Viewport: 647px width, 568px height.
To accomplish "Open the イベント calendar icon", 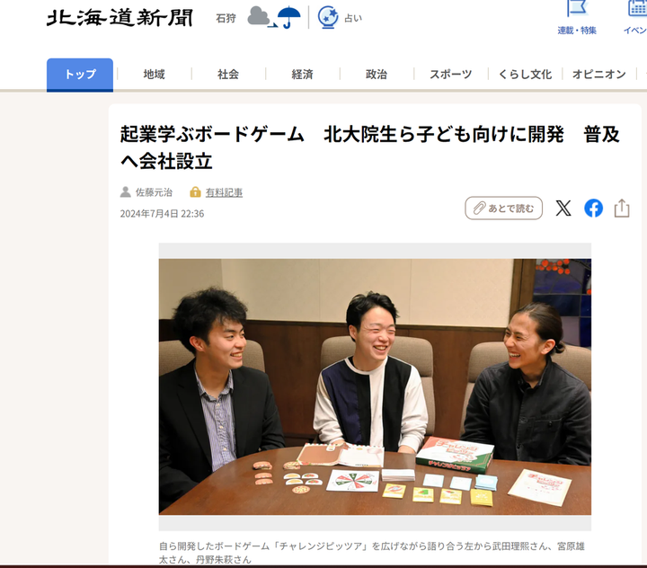I will pos(637,8).
